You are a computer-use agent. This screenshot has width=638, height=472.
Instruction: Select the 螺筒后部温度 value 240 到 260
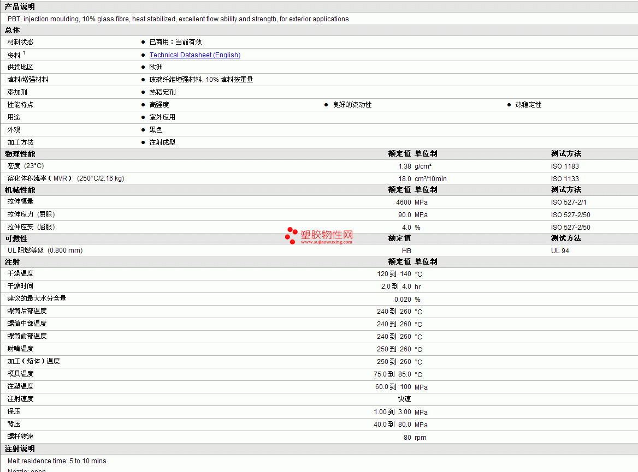pos(394,312)
